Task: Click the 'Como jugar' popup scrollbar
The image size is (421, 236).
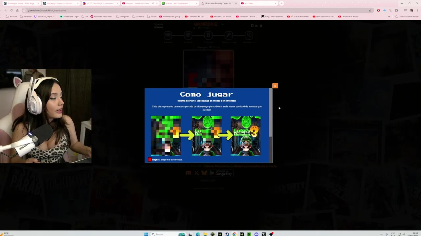Action: (x=271, y=112)
